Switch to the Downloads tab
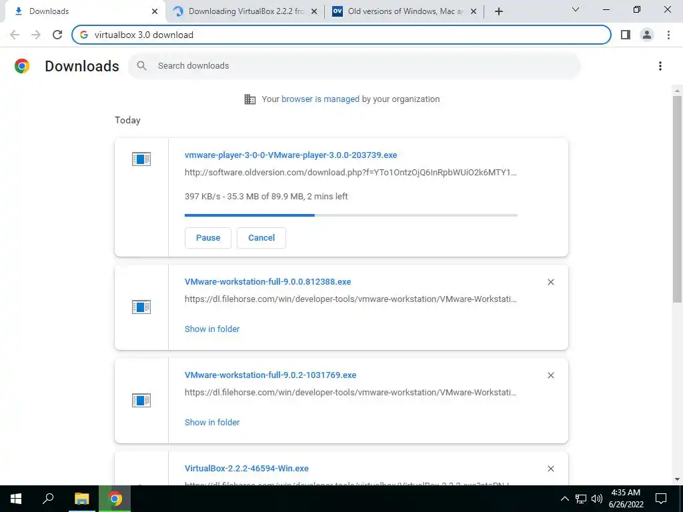This screenshot has height=512, width=683. (83, 11)
